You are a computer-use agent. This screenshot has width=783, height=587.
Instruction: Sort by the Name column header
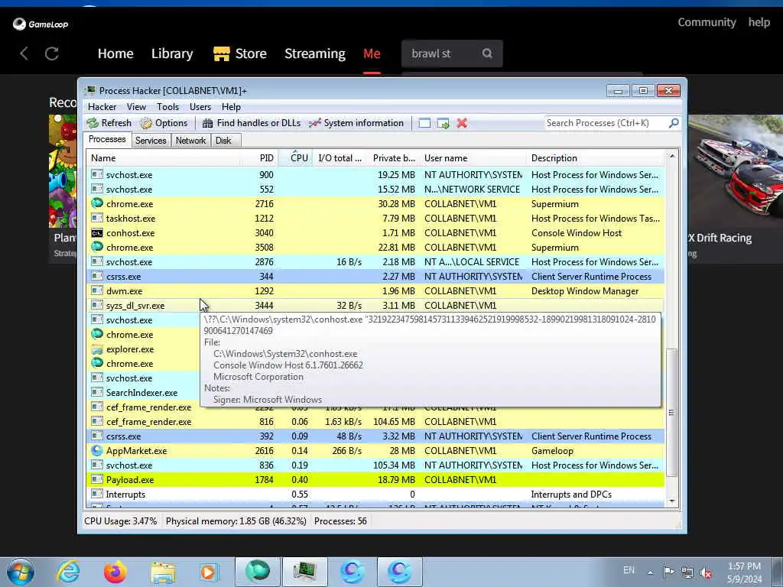click(162, 157)
